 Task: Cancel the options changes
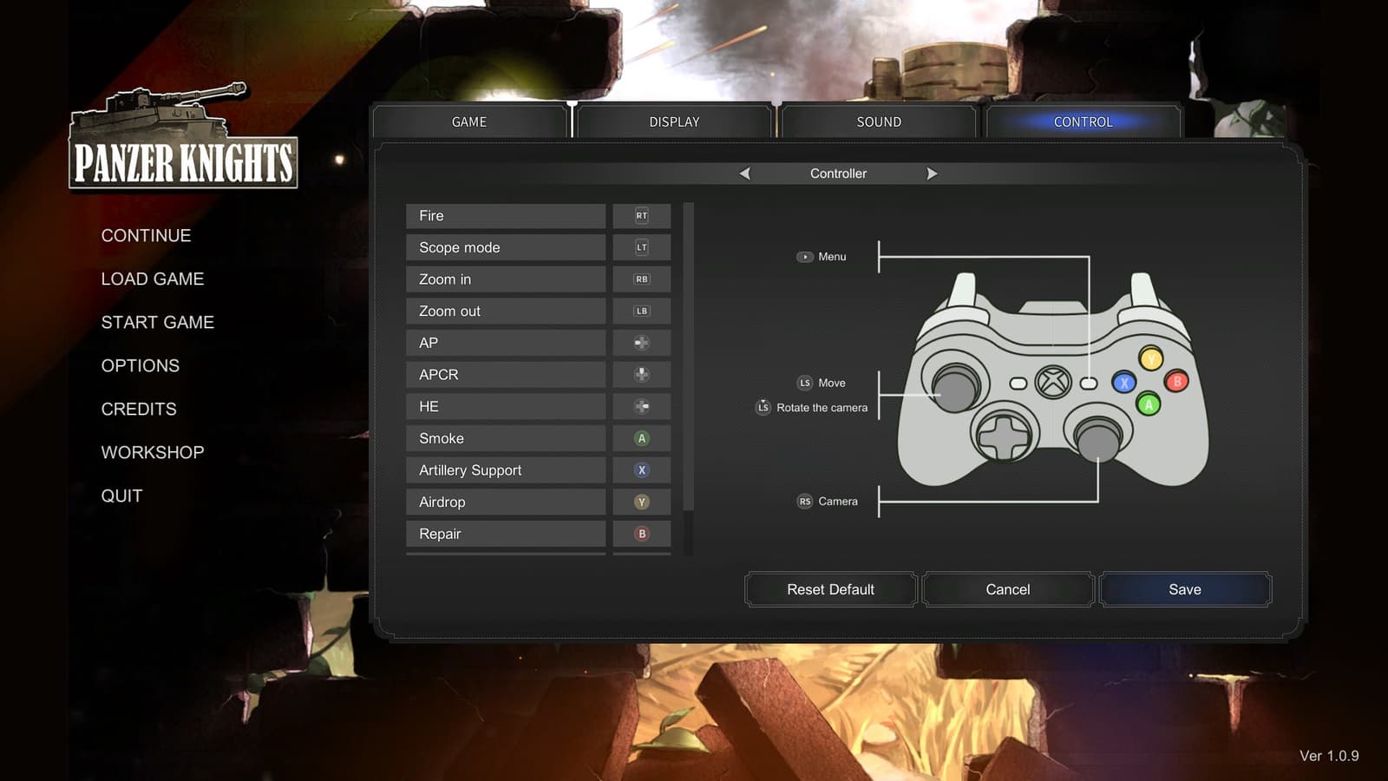tap(1007, 589)
